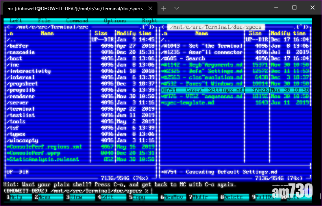Sort left panel by Size column header
The width and height of the screenshot is (322, 206).
pos(101,33)
